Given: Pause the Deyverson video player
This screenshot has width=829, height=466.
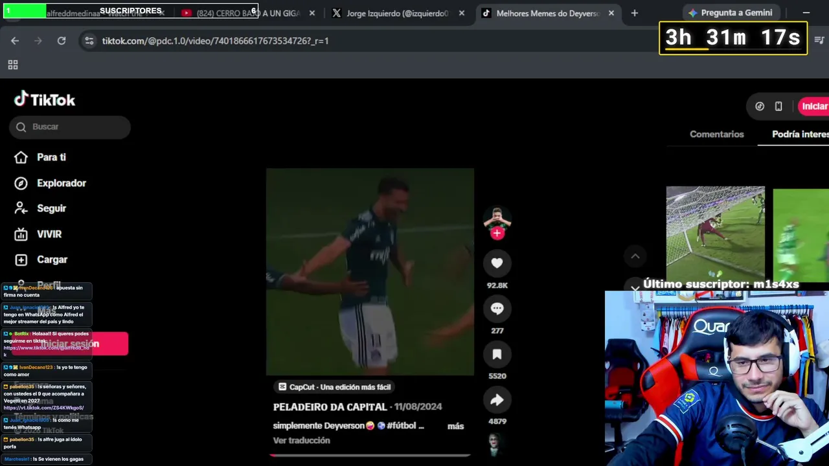Looking at the screenshot, I should click(370, 272).
